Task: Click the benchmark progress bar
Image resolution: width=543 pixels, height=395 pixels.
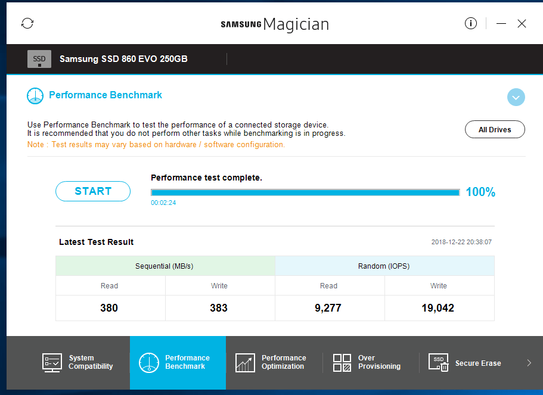Action: [305, 192]
